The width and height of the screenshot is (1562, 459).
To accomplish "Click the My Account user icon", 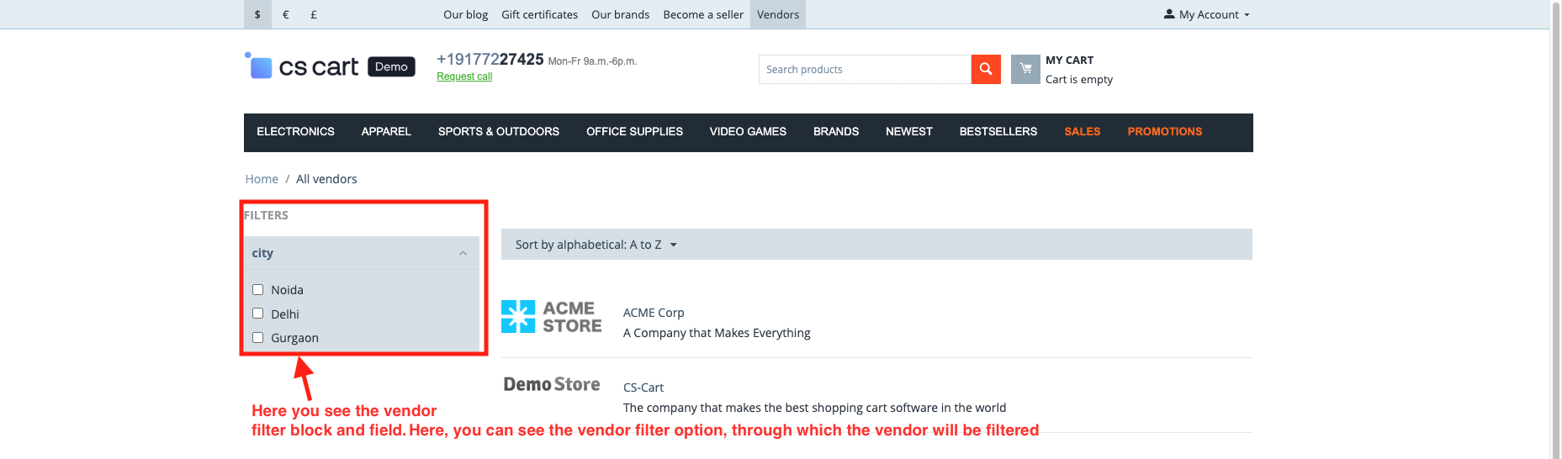I will click(1168, 14).
